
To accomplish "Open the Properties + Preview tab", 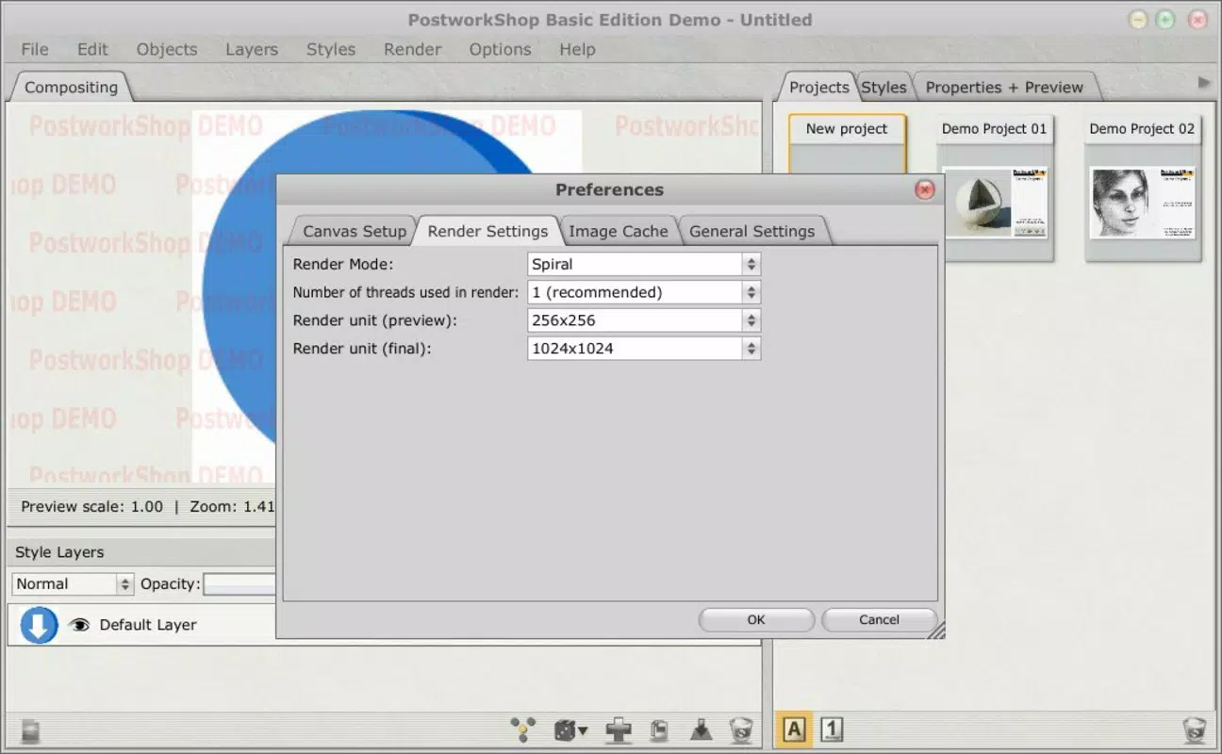I will (x=1004, y=87).
